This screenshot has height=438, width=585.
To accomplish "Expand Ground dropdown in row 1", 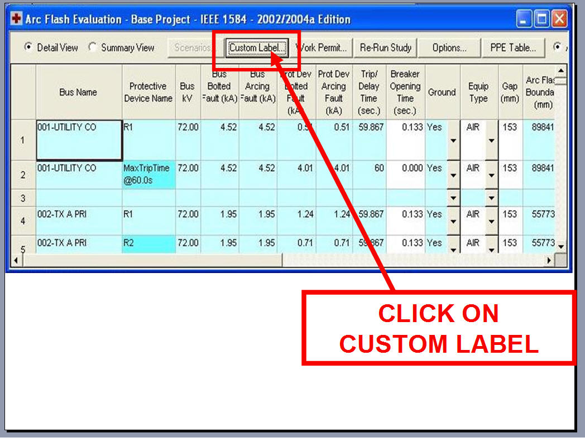I will 453,140.
